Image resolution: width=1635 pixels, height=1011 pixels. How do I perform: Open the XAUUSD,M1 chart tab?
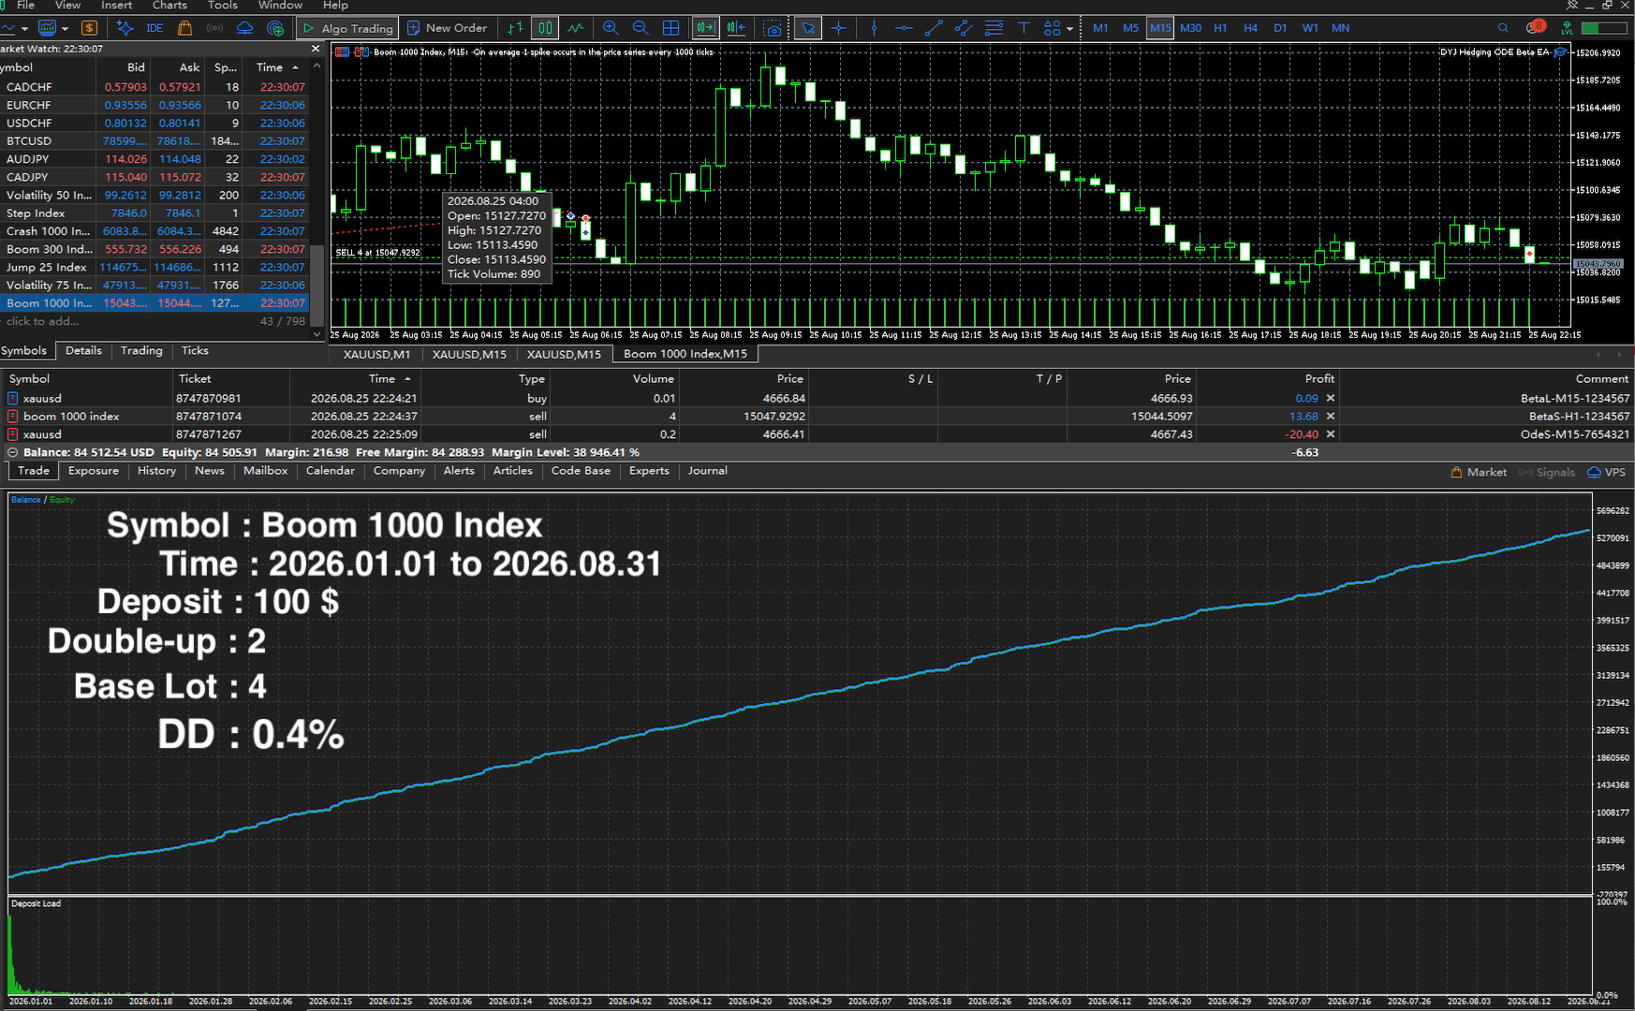pyautogui.click(x=376, y=354)
